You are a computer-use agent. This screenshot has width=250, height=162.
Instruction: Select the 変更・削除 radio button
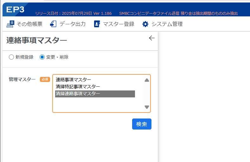tap(42, 57)
